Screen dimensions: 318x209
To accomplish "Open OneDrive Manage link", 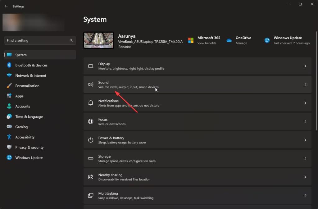I will (x=241, y=43).
